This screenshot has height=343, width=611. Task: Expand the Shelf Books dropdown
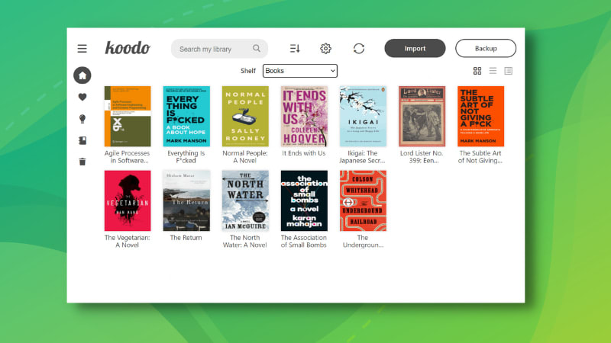(x=300, y=71)
